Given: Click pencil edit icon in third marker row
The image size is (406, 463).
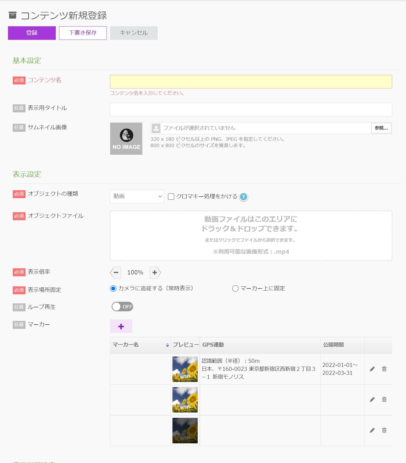Looking at the screenshot, I should (372, 430).
